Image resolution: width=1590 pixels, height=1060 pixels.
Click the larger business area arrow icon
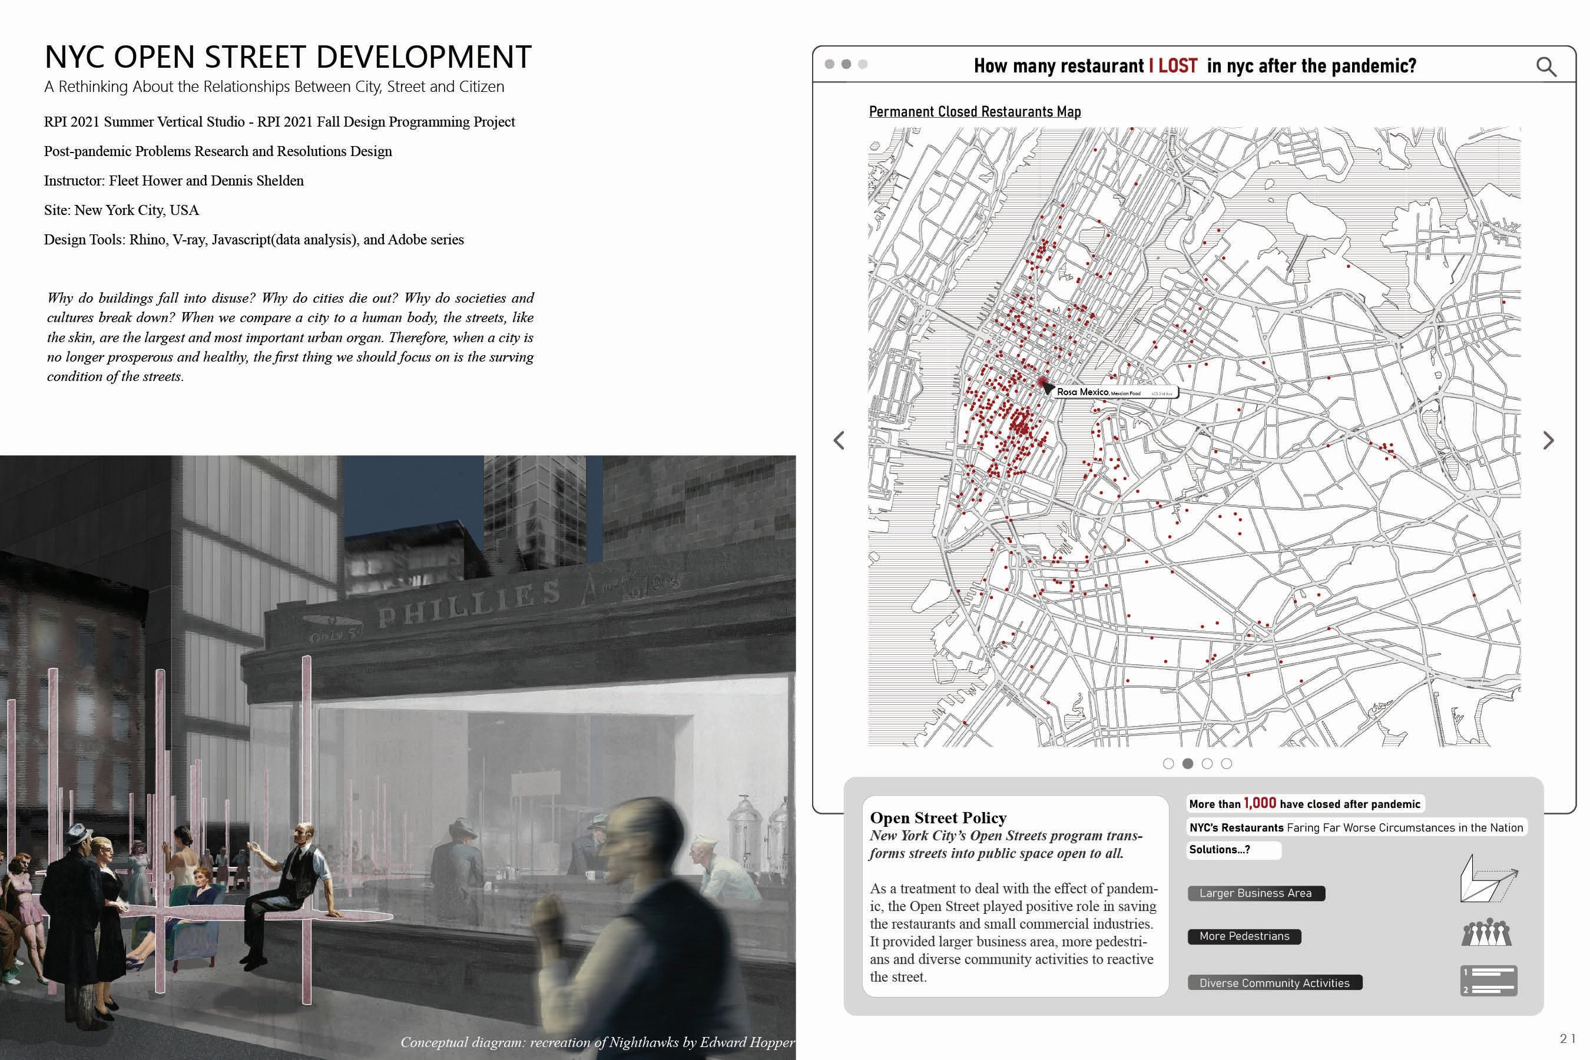pyautogui.click(x=1488, y=879)
